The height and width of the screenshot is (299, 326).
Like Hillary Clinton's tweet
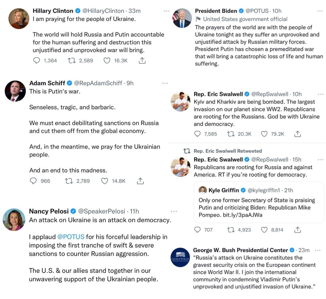[107, 61]
